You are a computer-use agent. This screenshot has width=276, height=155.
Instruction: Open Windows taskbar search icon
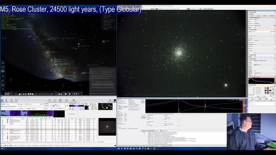pyautogui.click(x=122, y=149)
